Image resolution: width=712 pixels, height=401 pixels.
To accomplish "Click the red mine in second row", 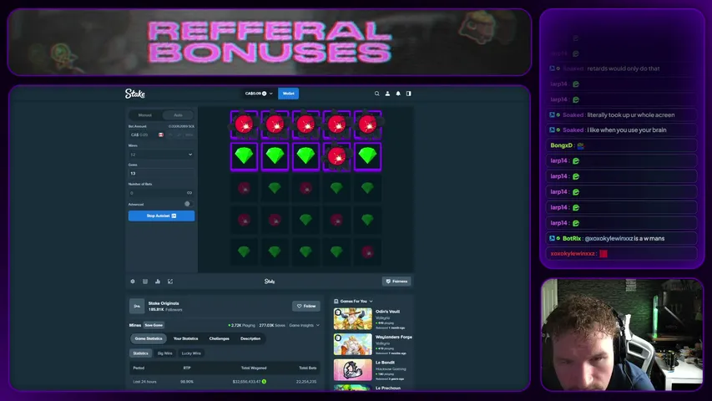I will (x=336, y=156).
